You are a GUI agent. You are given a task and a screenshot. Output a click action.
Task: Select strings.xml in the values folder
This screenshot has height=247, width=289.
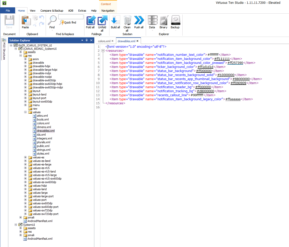click(x=43, y=150)
